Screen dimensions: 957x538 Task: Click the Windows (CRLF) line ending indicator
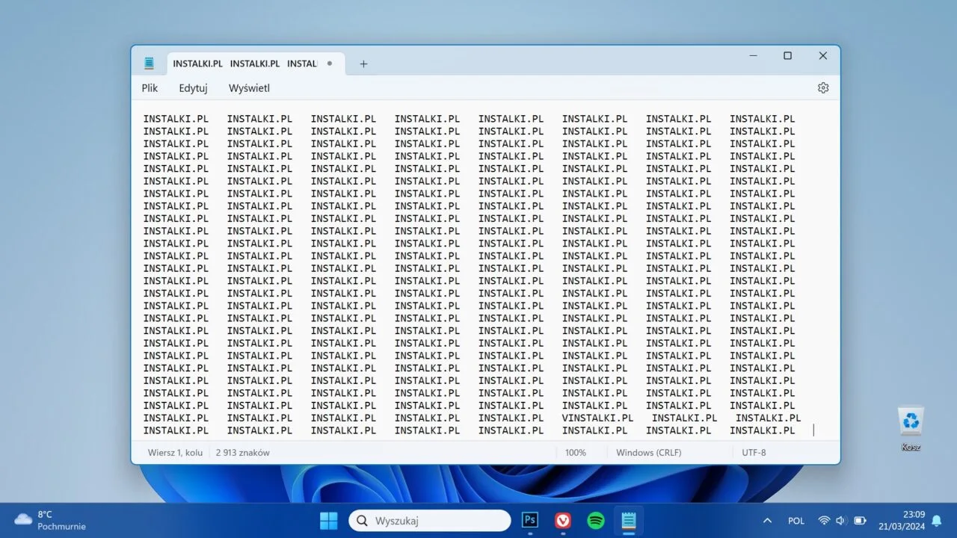pyautogui.click(x=649, y=453)
